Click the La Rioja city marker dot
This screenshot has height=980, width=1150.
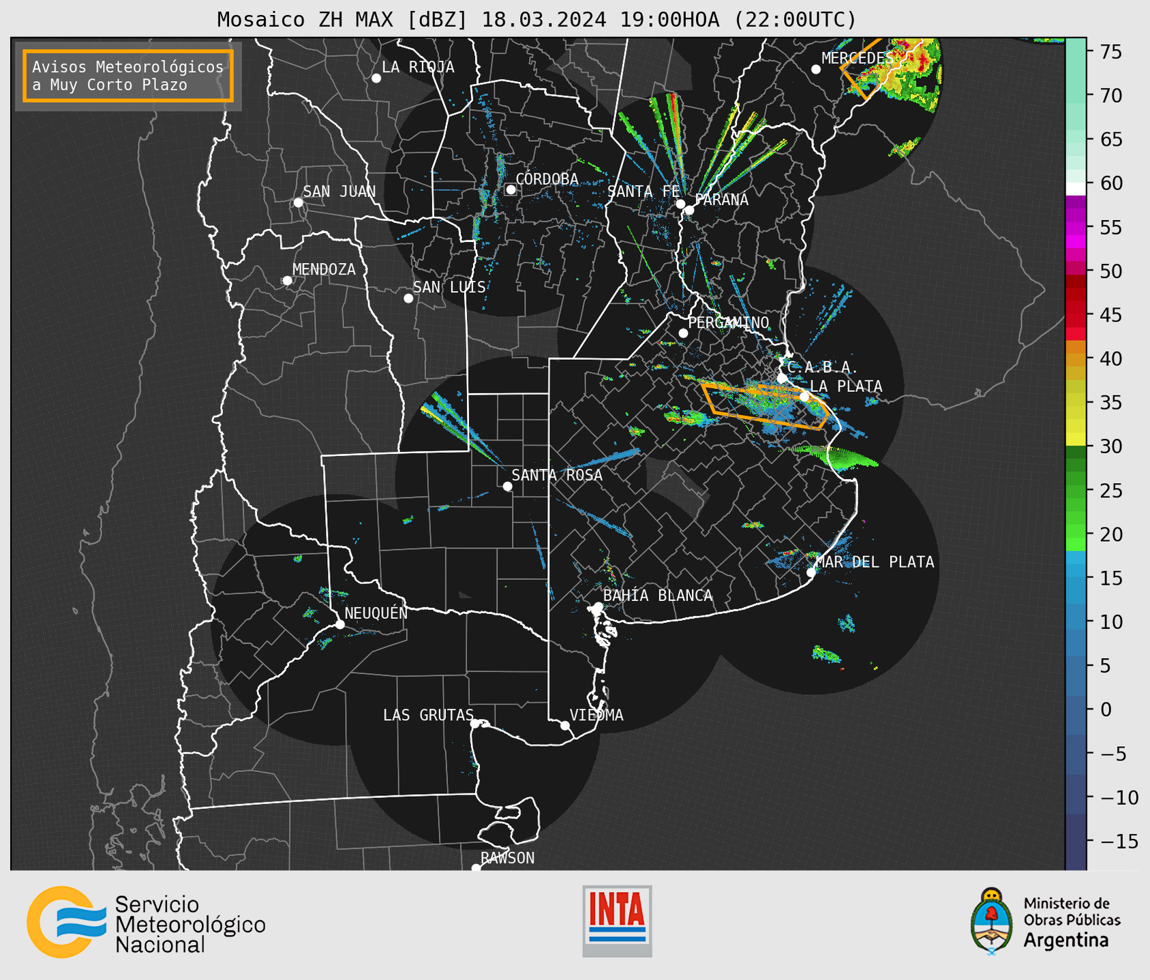[x=376, y=78]
